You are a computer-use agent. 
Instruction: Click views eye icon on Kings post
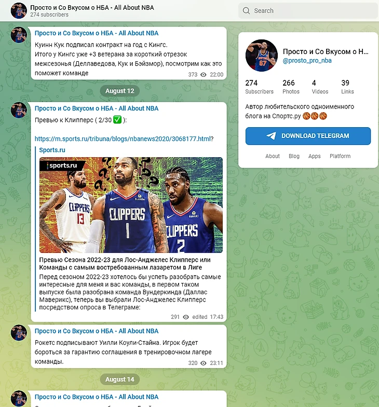point(204,75)
